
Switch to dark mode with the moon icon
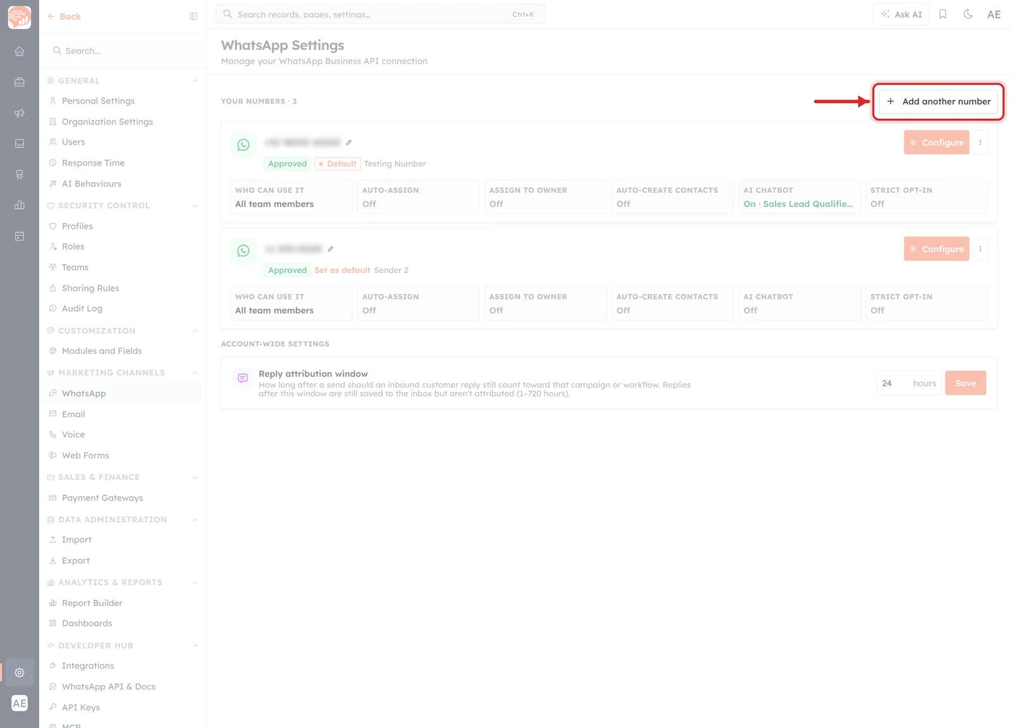968,14
